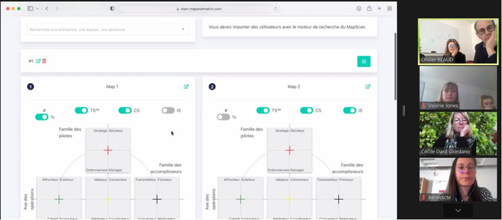The width and height of the screenshot is (502, 220).
Task: Select Olivier REAUD video tile
Action: click(458, 41)
